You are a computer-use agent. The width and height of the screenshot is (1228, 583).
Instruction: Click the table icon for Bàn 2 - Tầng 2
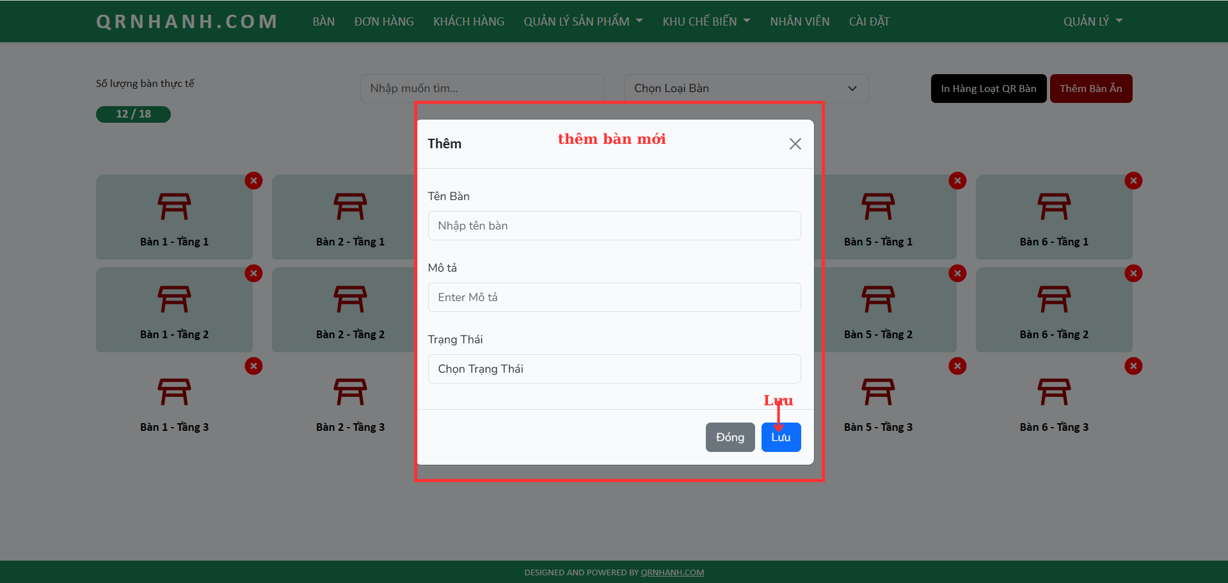point(350,300)
